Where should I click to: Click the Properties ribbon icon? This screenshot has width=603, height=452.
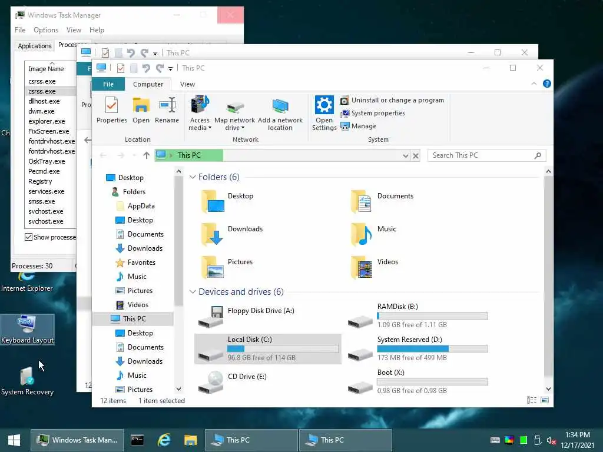pyautogui.click(x=111, y=109)
